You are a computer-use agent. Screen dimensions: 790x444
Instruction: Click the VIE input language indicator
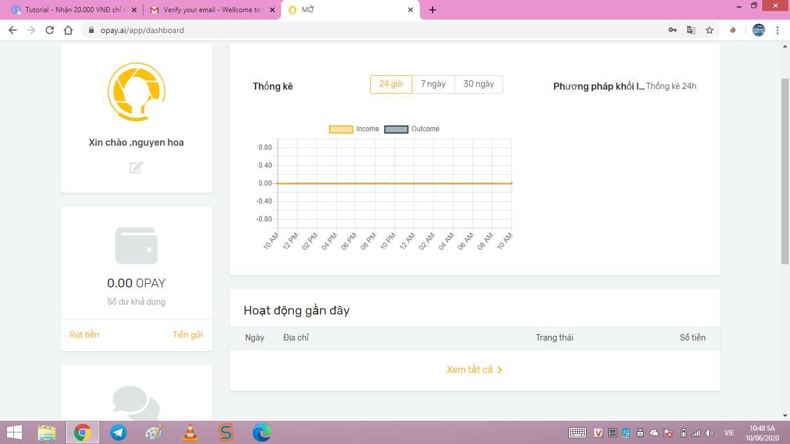coord(729,433)
